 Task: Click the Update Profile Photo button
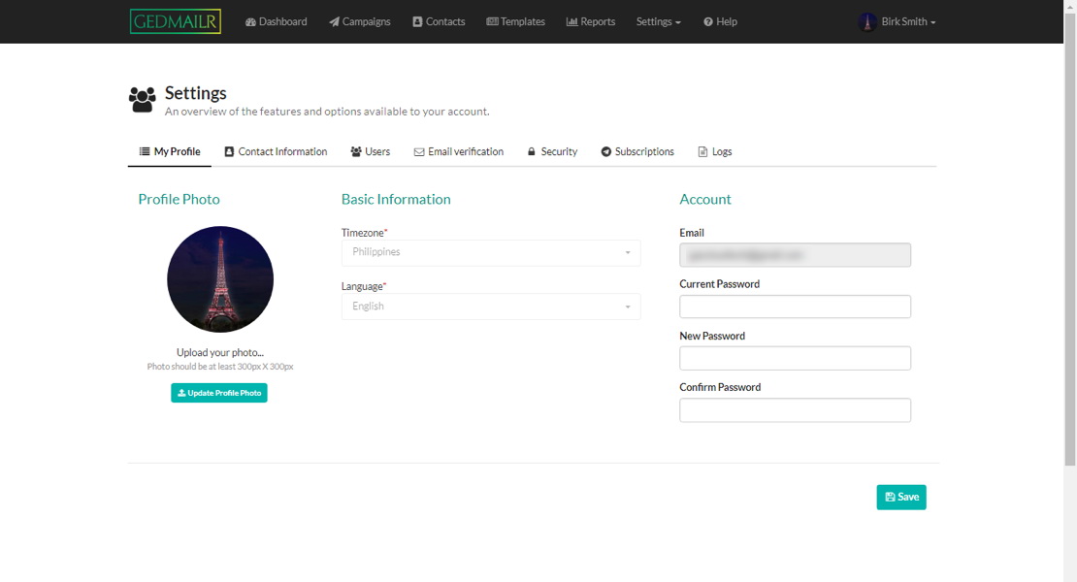[219, 393]
